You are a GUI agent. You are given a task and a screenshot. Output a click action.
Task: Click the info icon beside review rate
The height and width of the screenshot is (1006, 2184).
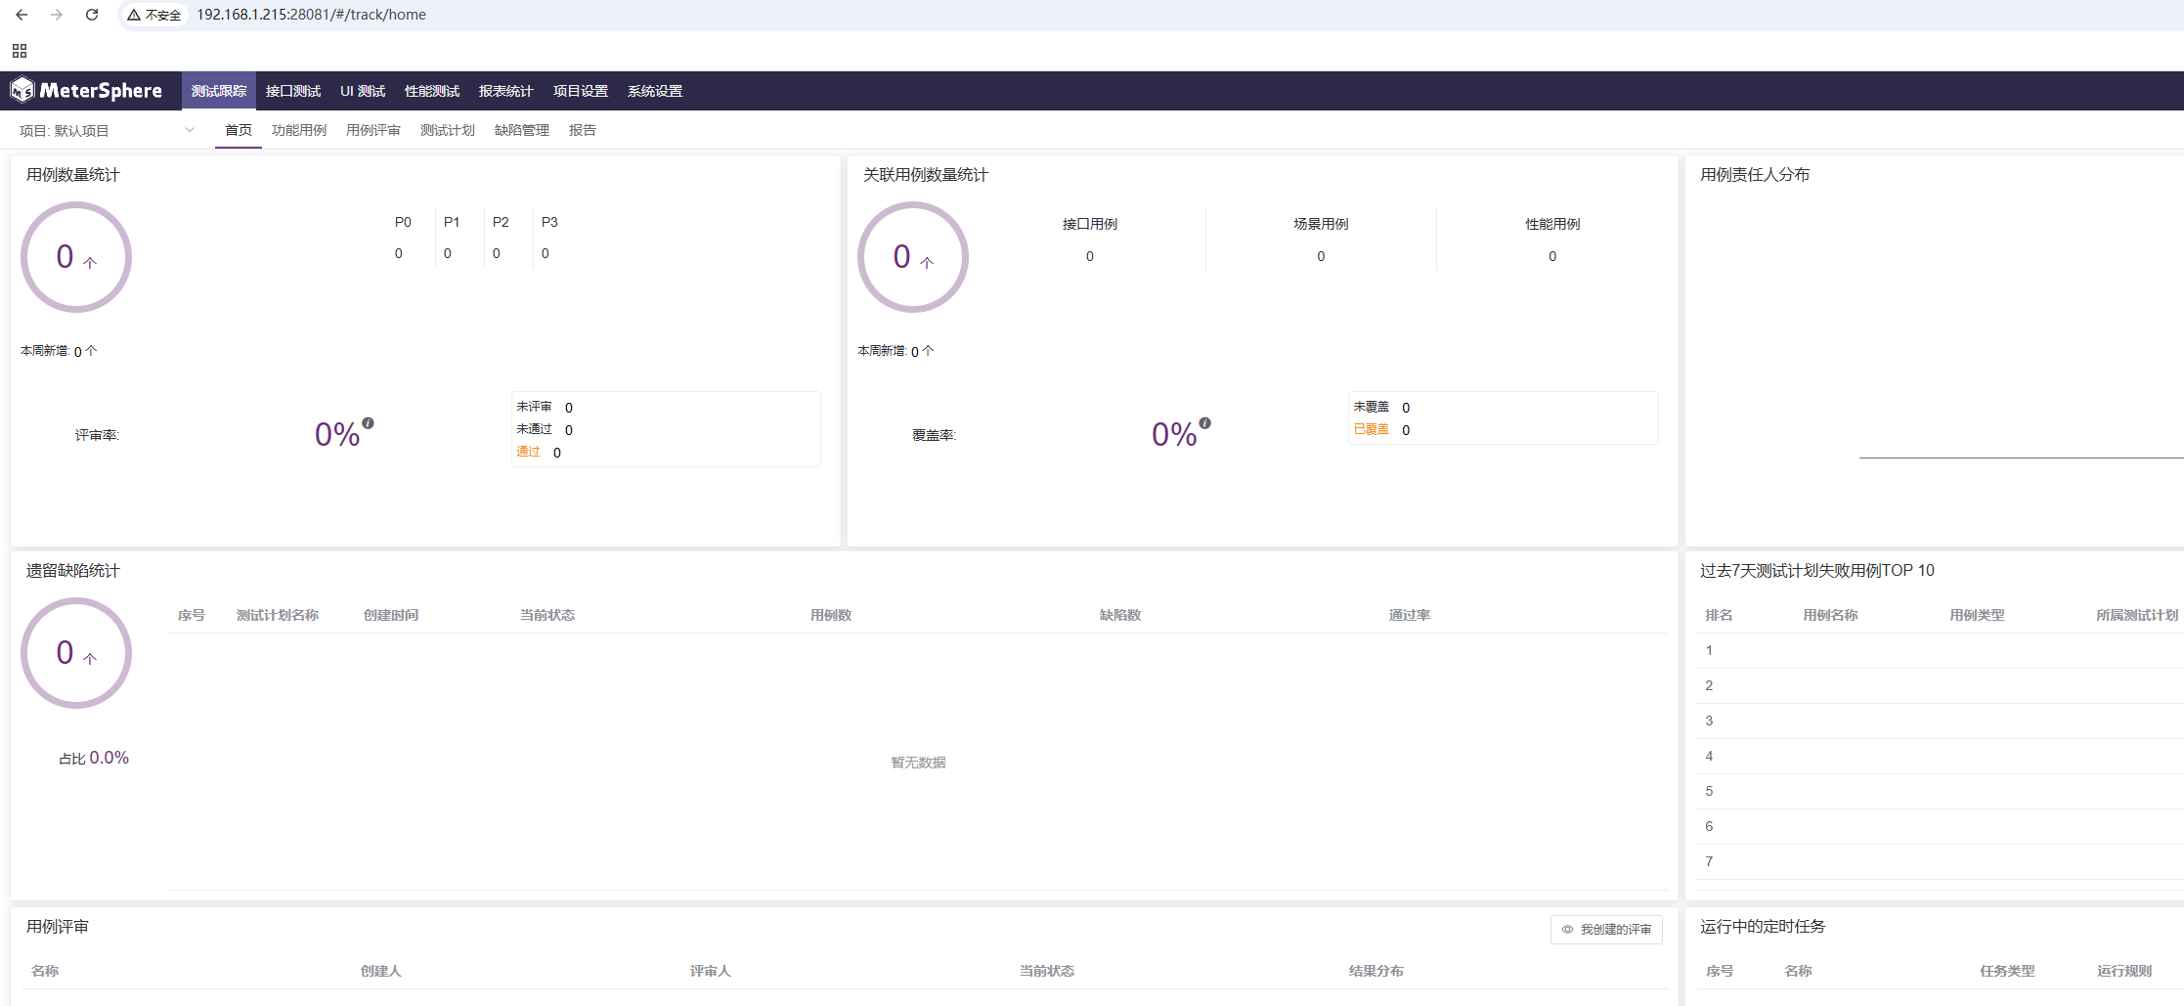click(x=368, y=423)
